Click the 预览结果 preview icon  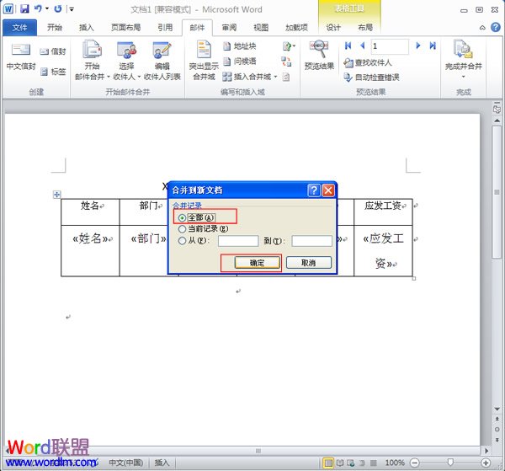319,51
